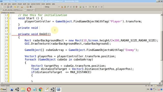Open the File menu

2,4
